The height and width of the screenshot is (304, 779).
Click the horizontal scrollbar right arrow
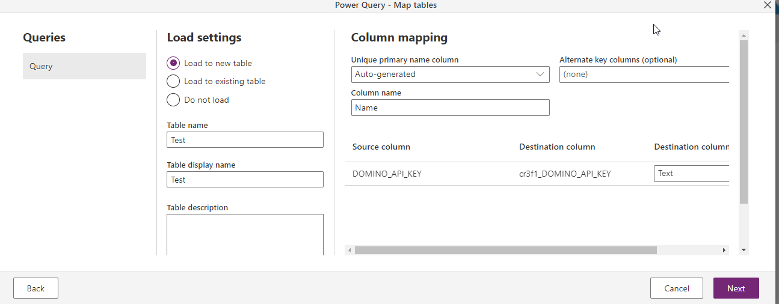point(724,250)
